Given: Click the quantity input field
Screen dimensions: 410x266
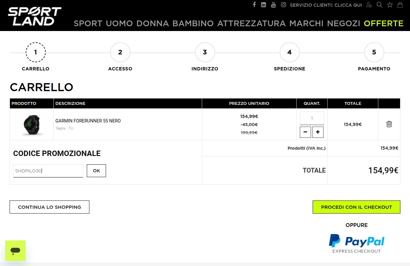Looking at the screenshot, I should coord(312,118).
